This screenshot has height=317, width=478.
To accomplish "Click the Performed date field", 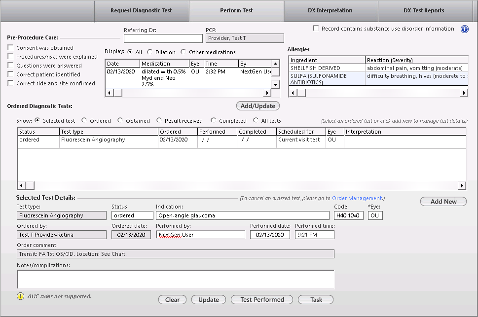I will [x=270, y=235].
